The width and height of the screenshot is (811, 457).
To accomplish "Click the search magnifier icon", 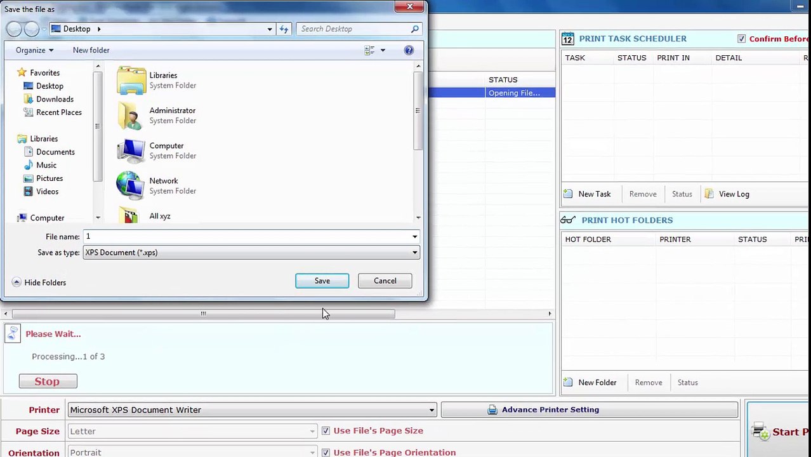I will pos(414,29).
